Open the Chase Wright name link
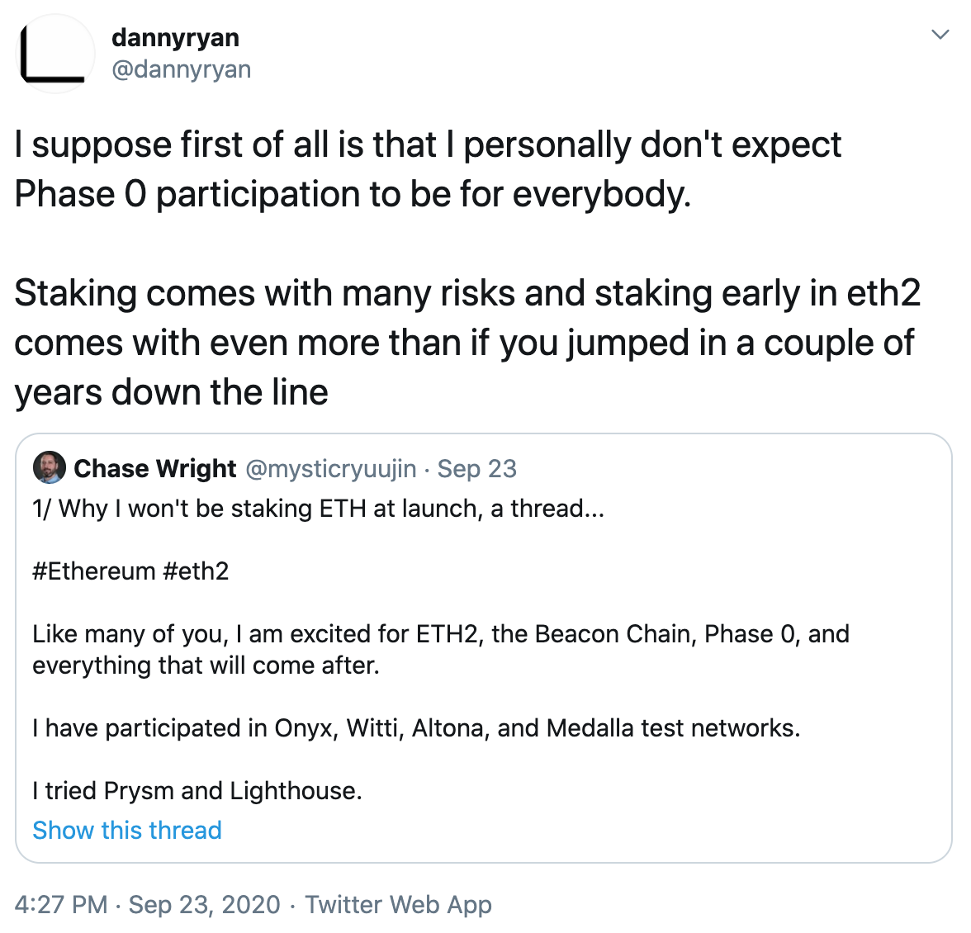 coord(155,468)
